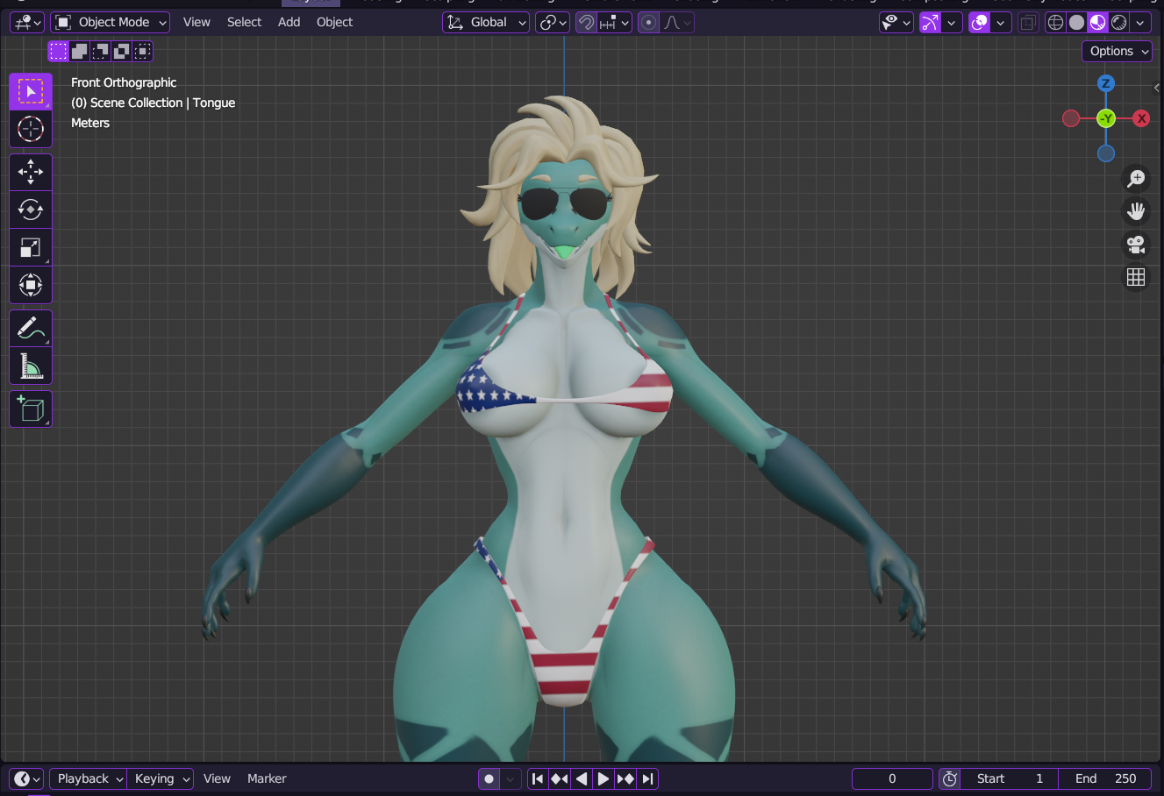The width and height of the screenshot is (1164, 796).
Task: Switch to Rendered viewport shading
Action: [1118, 23]
